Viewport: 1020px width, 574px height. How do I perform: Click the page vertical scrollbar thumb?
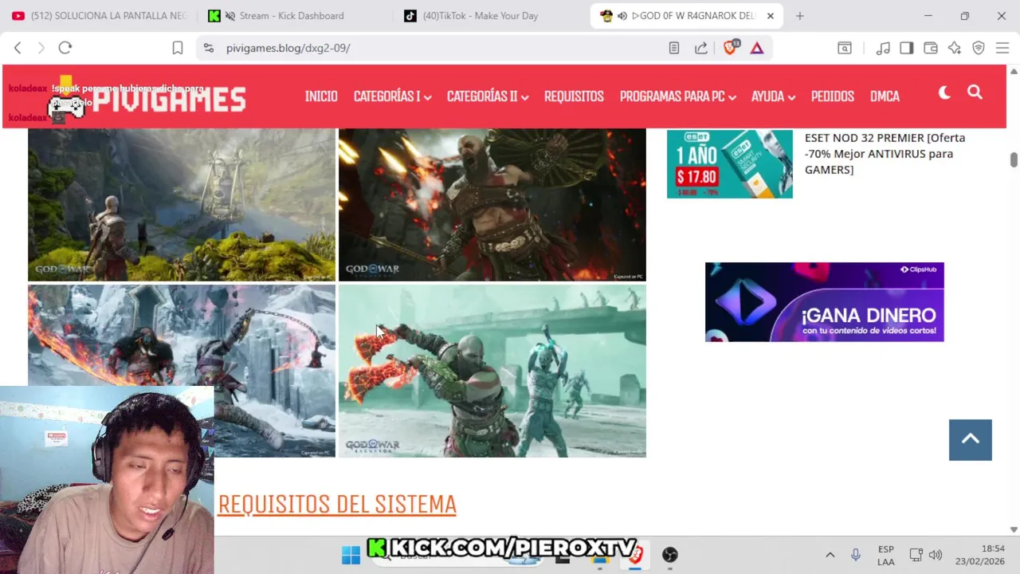1014,159
